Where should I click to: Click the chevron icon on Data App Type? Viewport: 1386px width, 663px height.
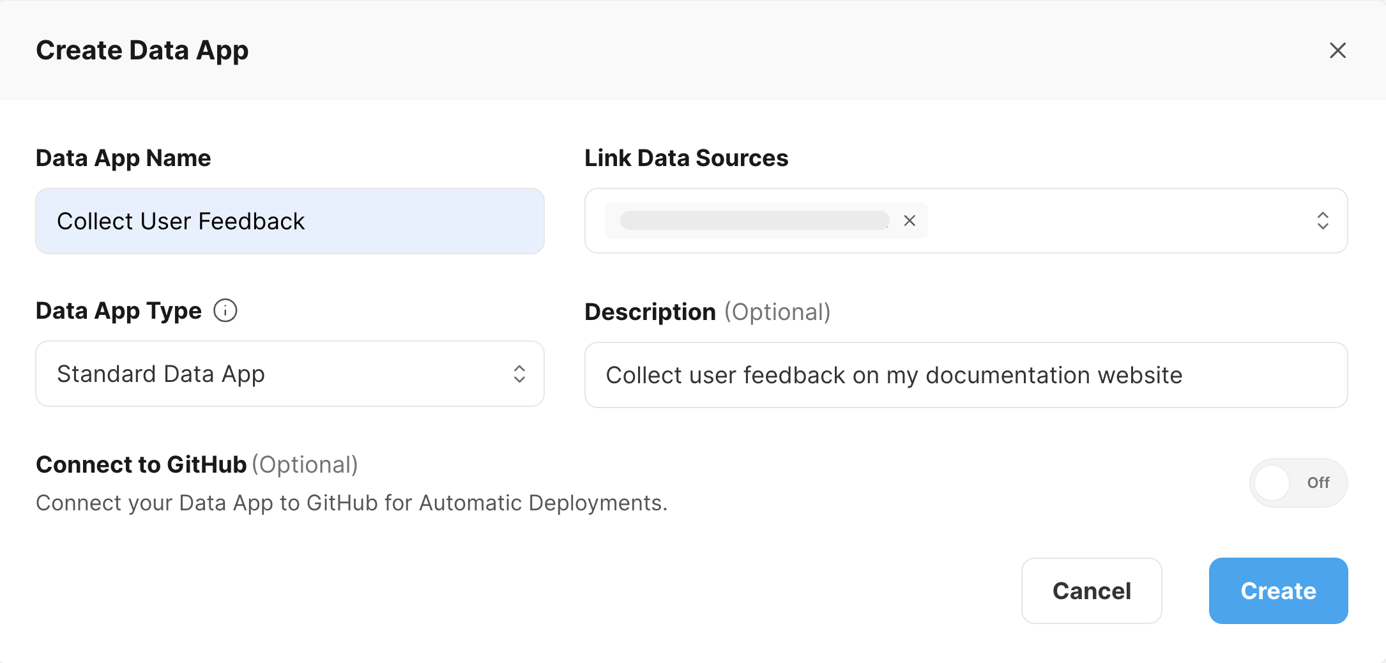[x=521, y=374]
